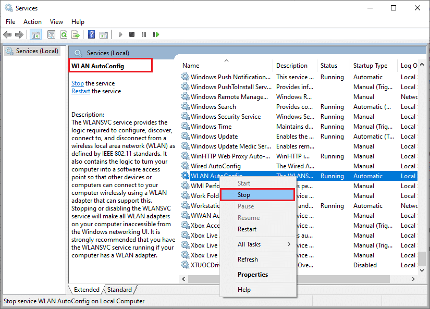Click the gear icon of Windows Remote Management row

coord(186,97)
